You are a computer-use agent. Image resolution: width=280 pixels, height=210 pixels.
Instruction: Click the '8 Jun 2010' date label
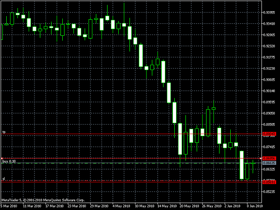(x=254, y=206)
